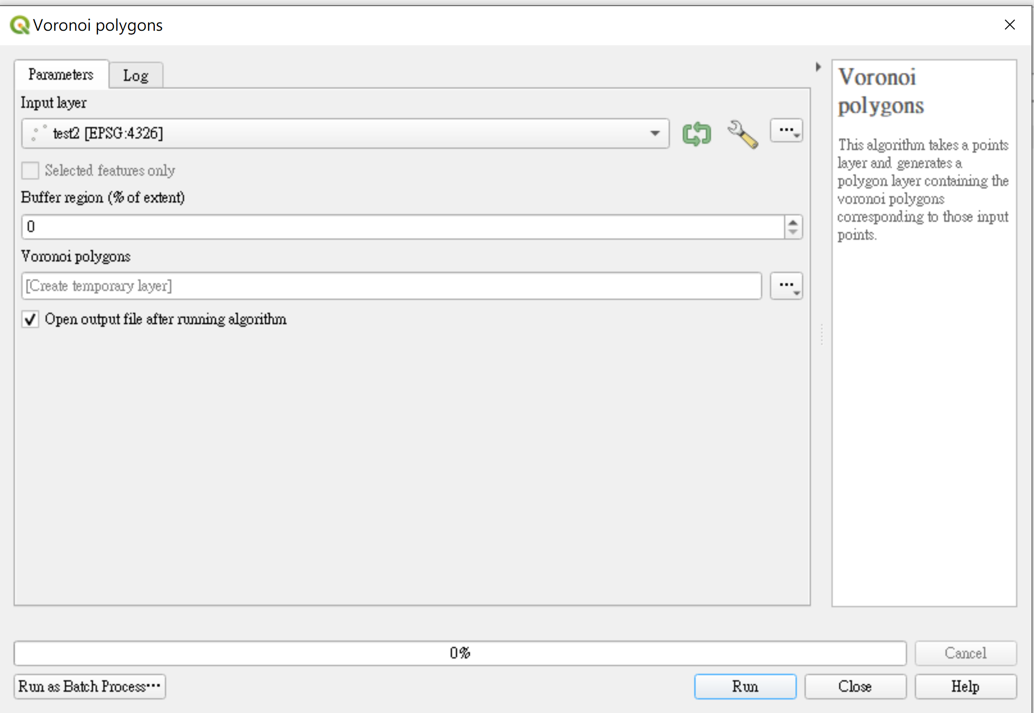
Task: Click the input layer browse ellipsis button
Action: [x=786, y=131]
